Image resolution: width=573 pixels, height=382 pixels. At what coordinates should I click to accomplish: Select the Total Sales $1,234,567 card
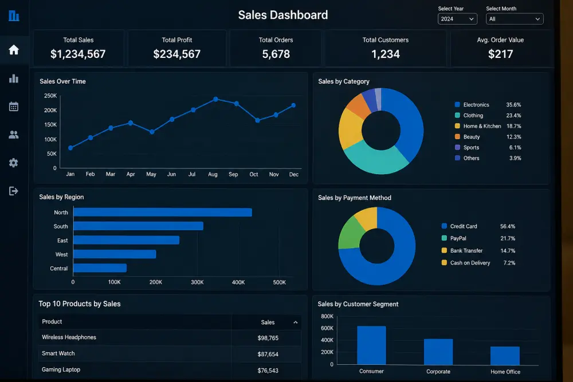(78, 48)
